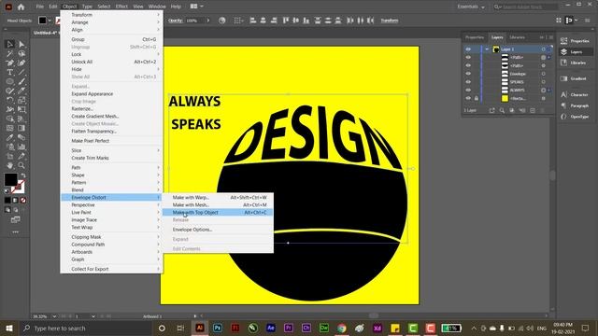Click Collect for Export icon in Layers panel

492,110
